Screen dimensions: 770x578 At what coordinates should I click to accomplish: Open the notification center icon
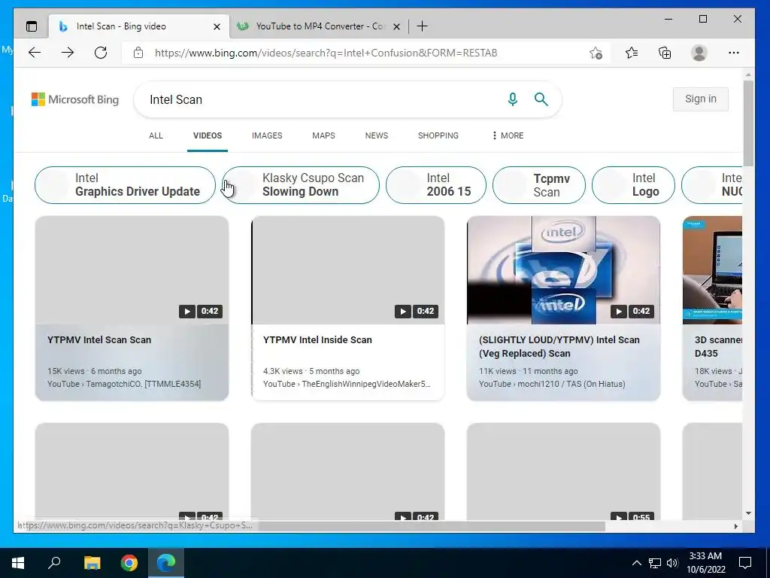[x=745, y=563]
